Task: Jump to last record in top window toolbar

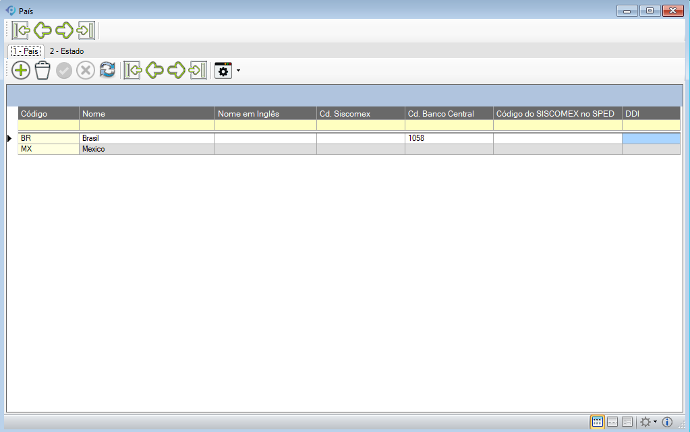Action: (86, 30)
